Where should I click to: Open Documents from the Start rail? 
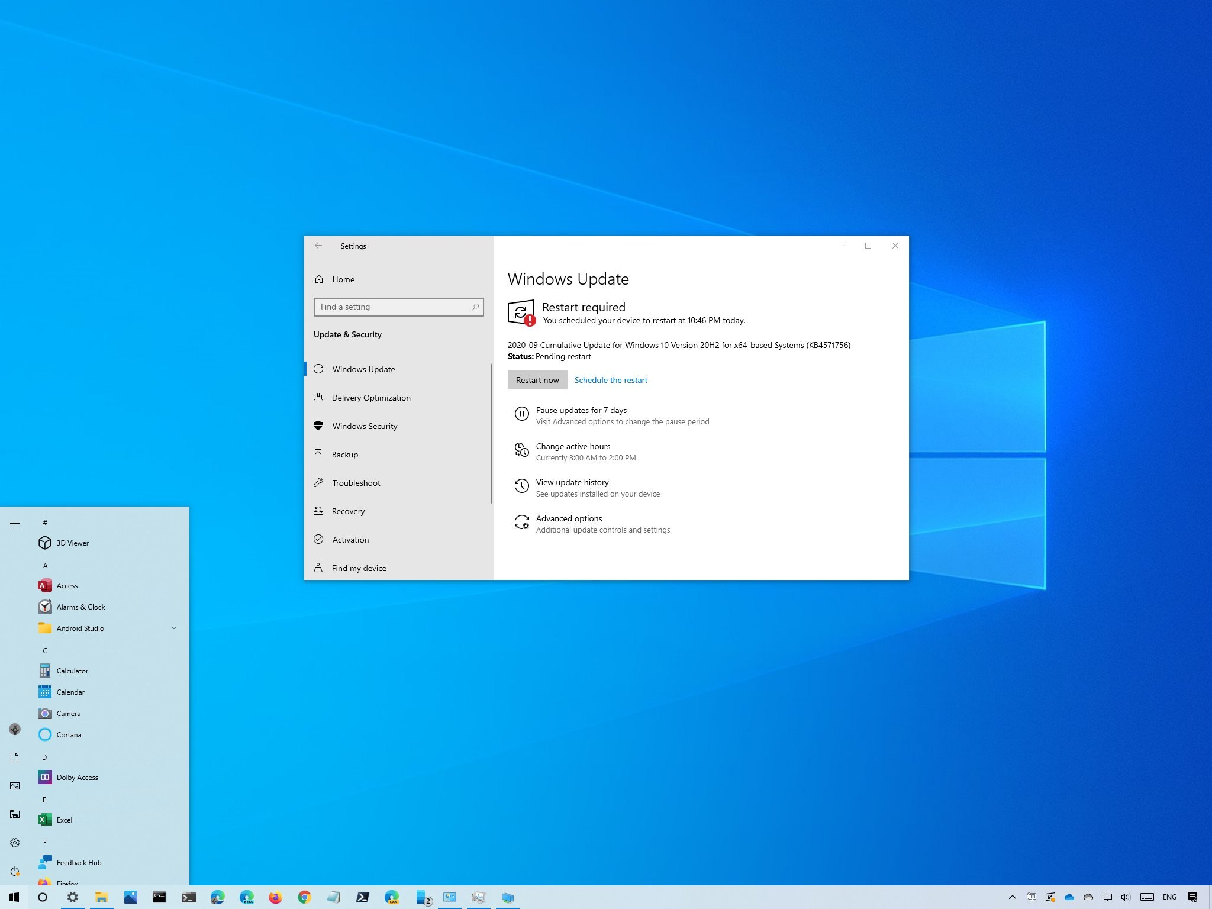[x=15, y=757]
